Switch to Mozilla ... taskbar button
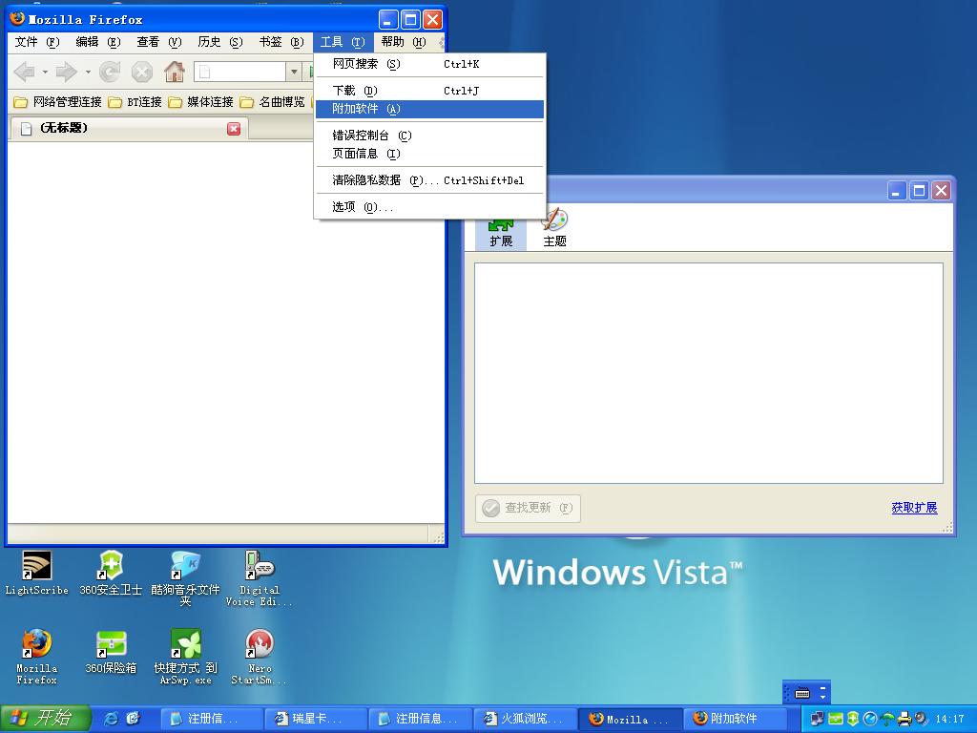The height and width of the screenshot is (733, 977). coord(630,719)
